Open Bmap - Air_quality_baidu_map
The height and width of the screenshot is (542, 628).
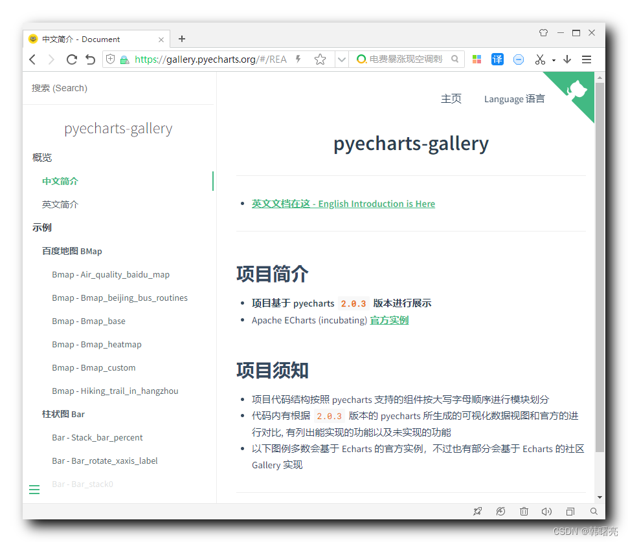pos(111,274)
